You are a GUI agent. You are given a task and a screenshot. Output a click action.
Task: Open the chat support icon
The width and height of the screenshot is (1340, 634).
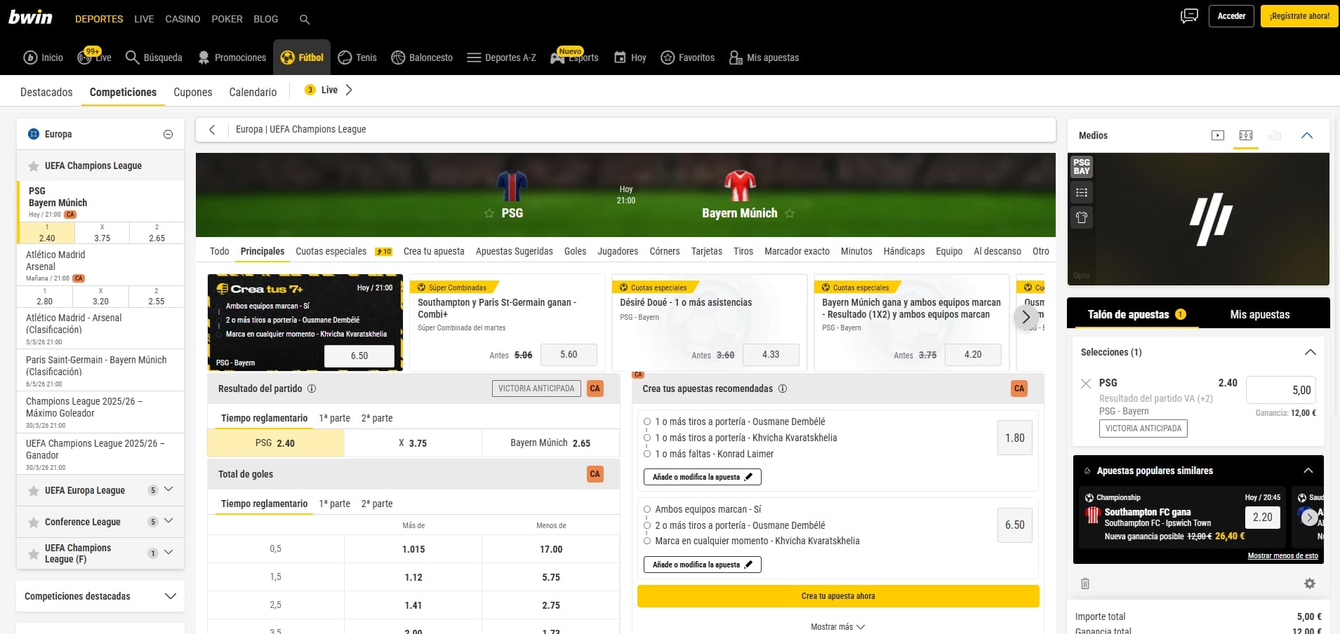1189,15
